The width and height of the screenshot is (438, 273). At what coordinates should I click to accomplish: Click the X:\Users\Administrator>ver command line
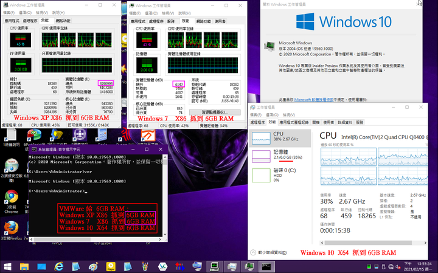pos(60,171)
